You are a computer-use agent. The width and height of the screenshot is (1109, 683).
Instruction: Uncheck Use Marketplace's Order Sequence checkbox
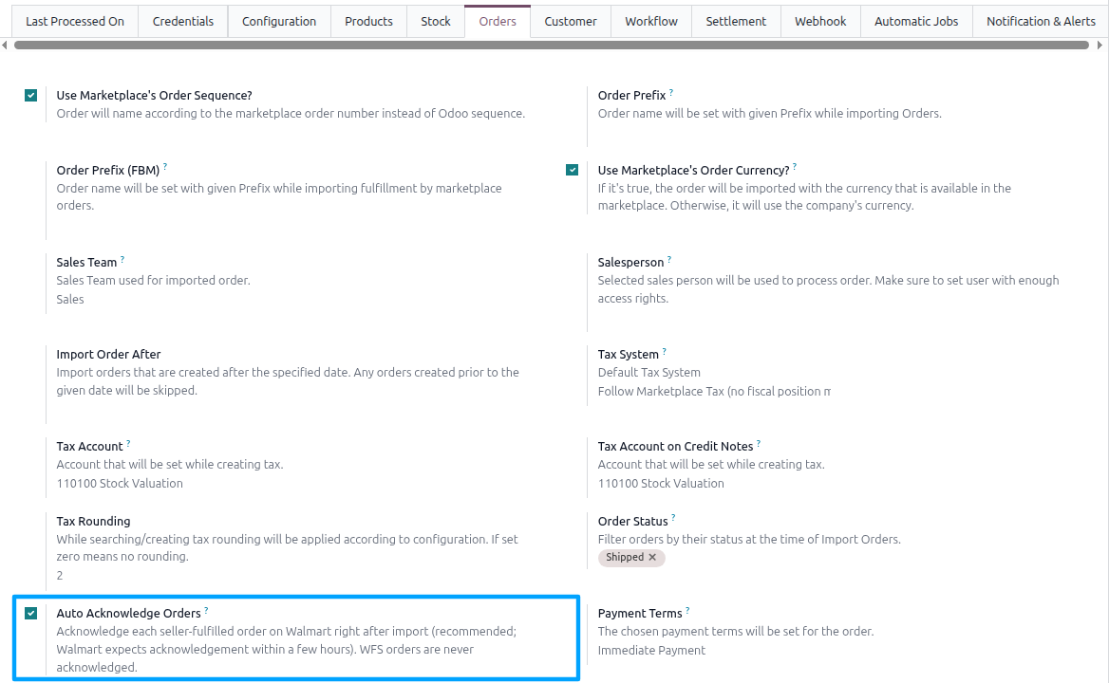point(30,96)
